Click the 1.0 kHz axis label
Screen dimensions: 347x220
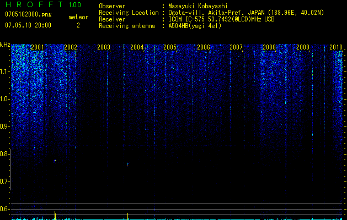click(x=4, y=99)
